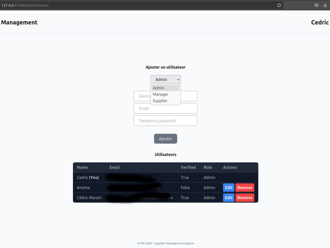
Task: Click the Utilisateurs heading
Action: [165, 155]
